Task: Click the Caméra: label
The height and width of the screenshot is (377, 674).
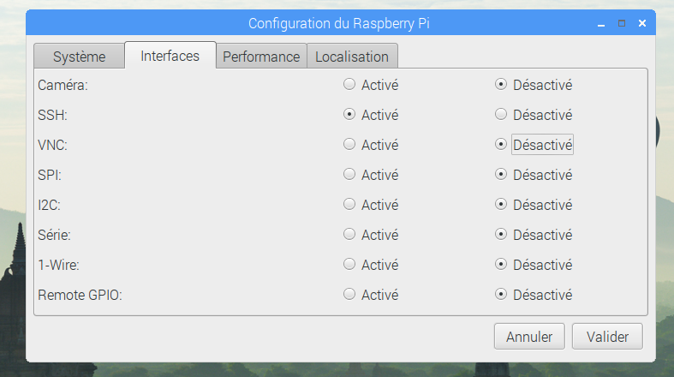Action: coord(63,85)
